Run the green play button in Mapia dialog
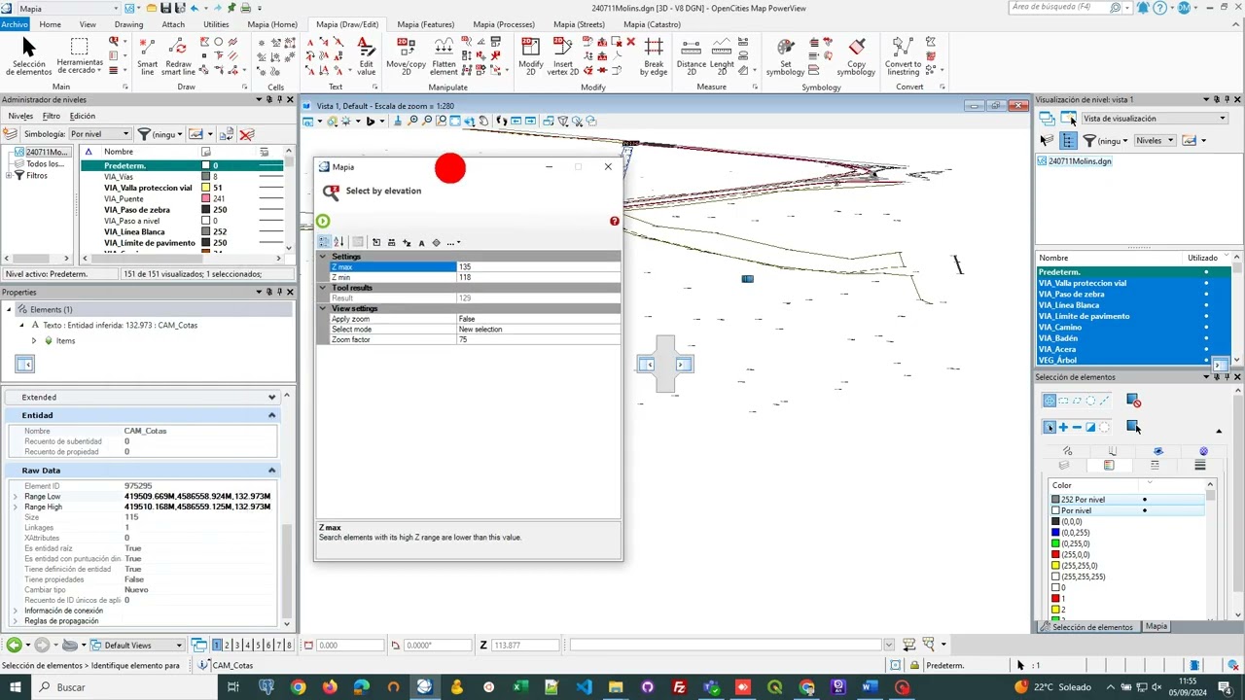The height and width of the screenshot is (700, 1245). (323, 221)
